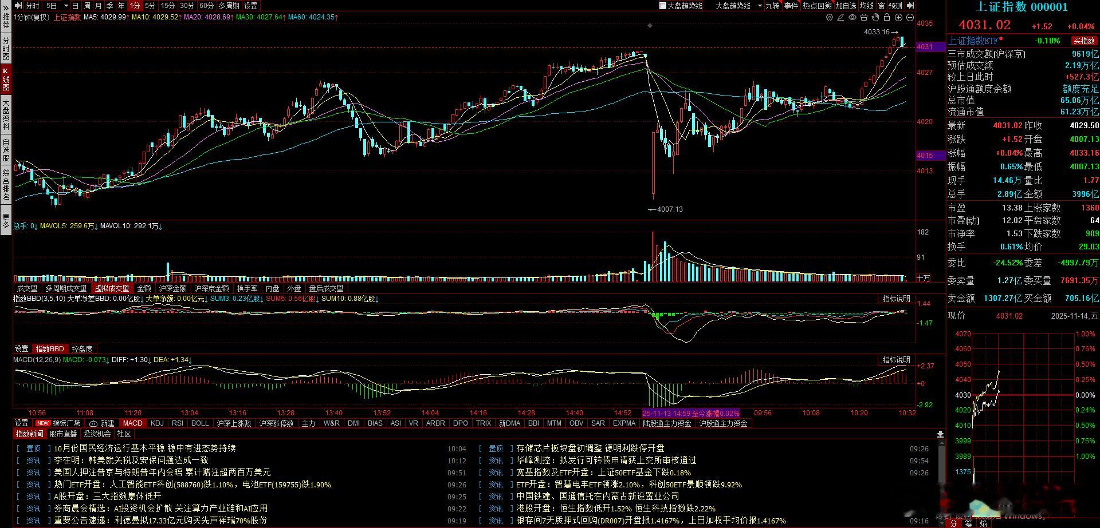Select the 周 weekly period

tap(87, 6)
